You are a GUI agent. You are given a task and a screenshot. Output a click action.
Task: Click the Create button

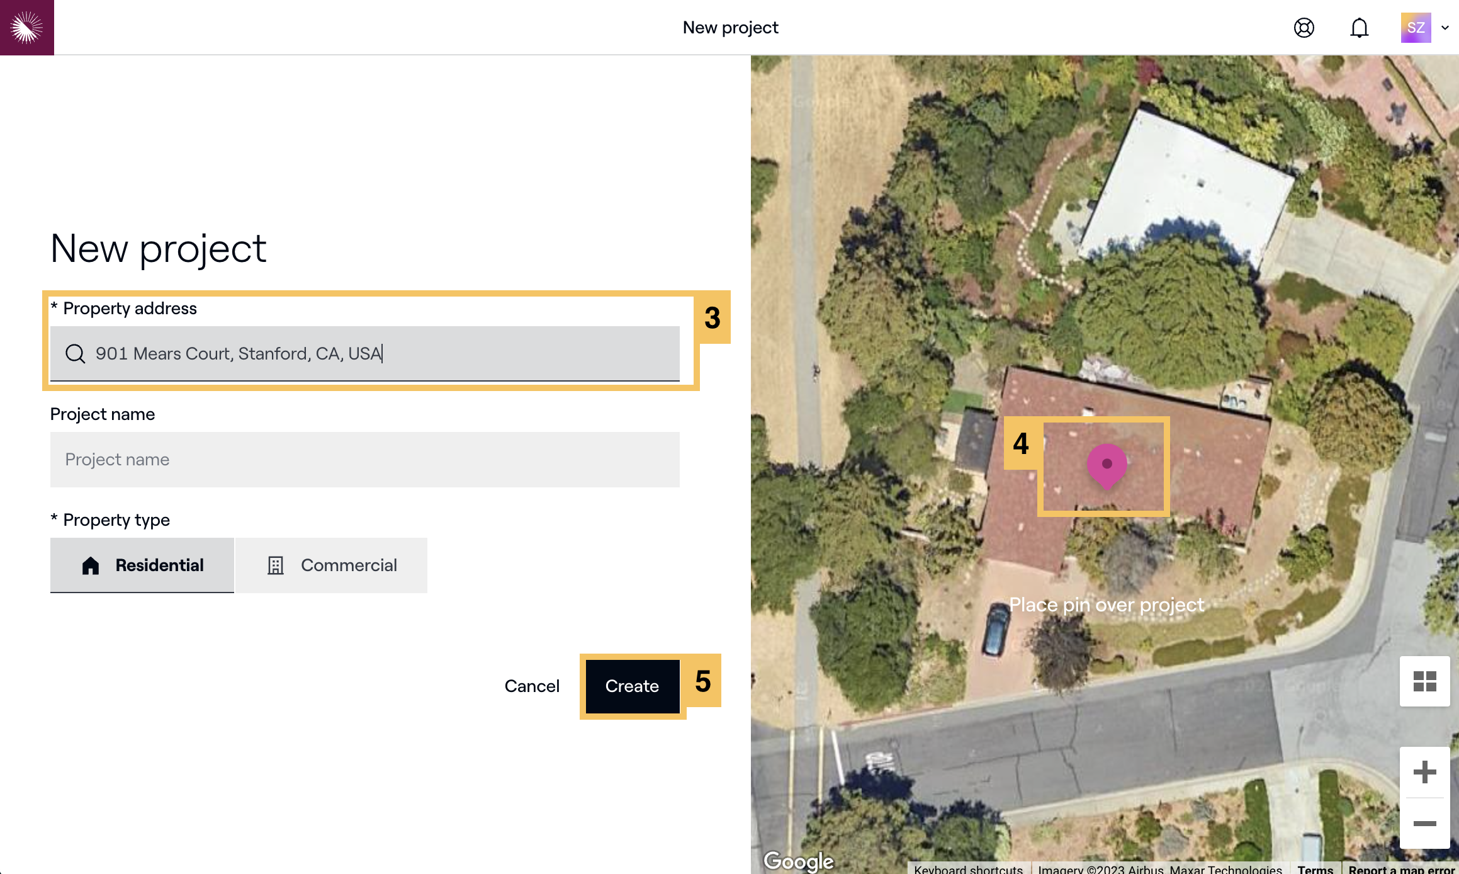[632, 686]
